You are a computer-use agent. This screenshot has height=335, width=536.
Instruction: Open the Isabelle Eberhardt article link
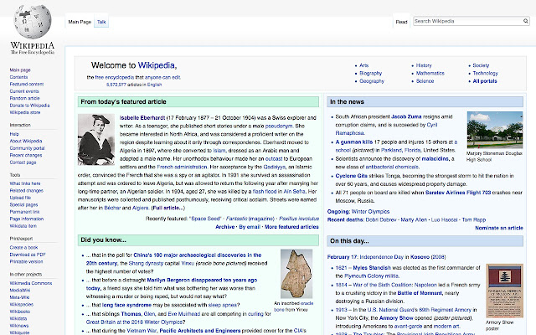pyautogui.click(x=142, y=117)
